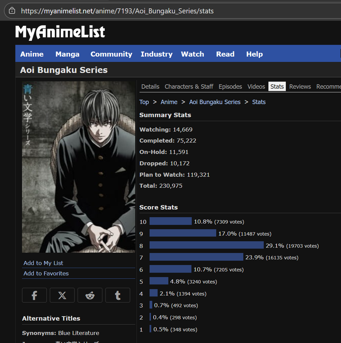This screenshot has width=341, height=343.
Task: Open the Anime menu
Action: click(x=32, y=54)
